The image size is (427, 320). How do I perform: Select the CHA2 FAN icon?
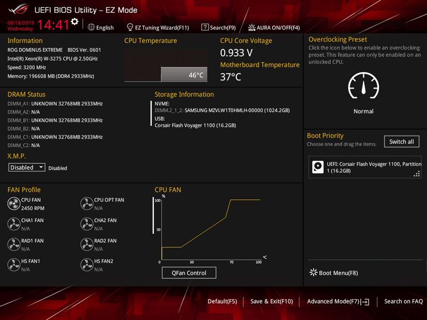(87, 224)
